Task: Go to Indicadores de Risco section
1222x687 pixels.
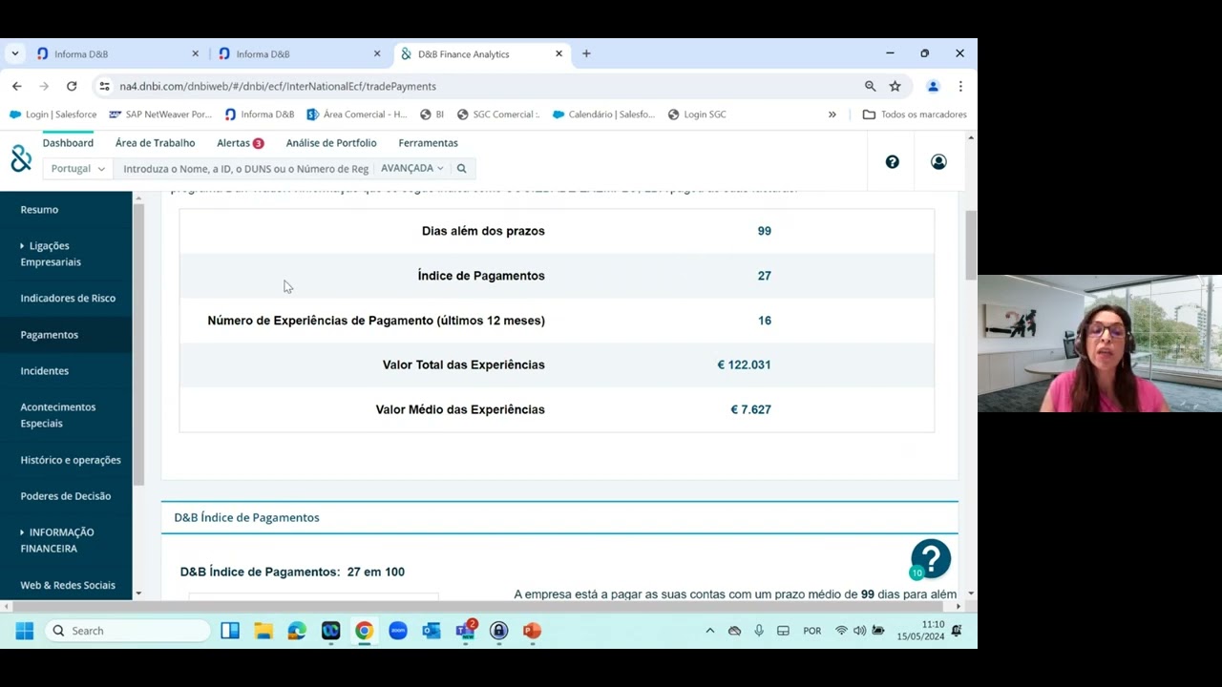Action: (68, 299)
